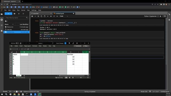Open the JupyterLab Settings menu

[34, 10]
